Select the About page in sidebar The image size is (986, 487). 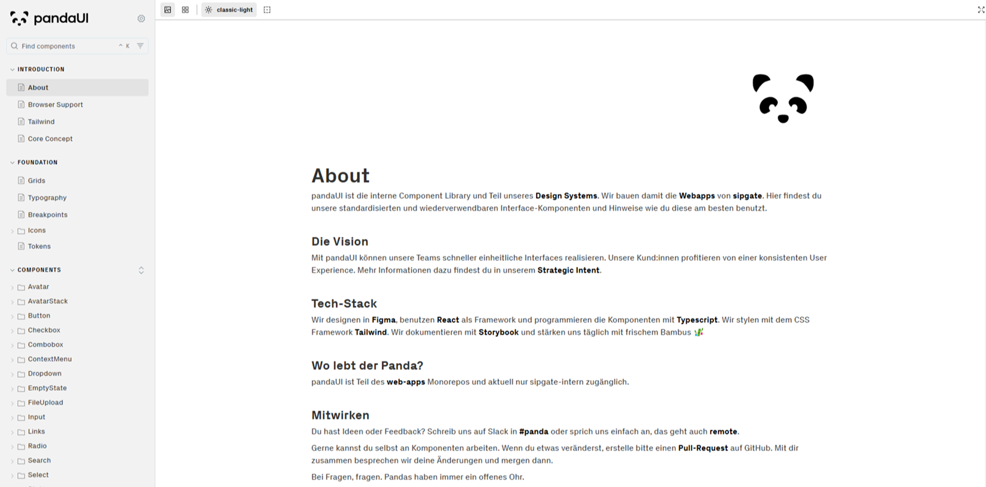(77, 88)
